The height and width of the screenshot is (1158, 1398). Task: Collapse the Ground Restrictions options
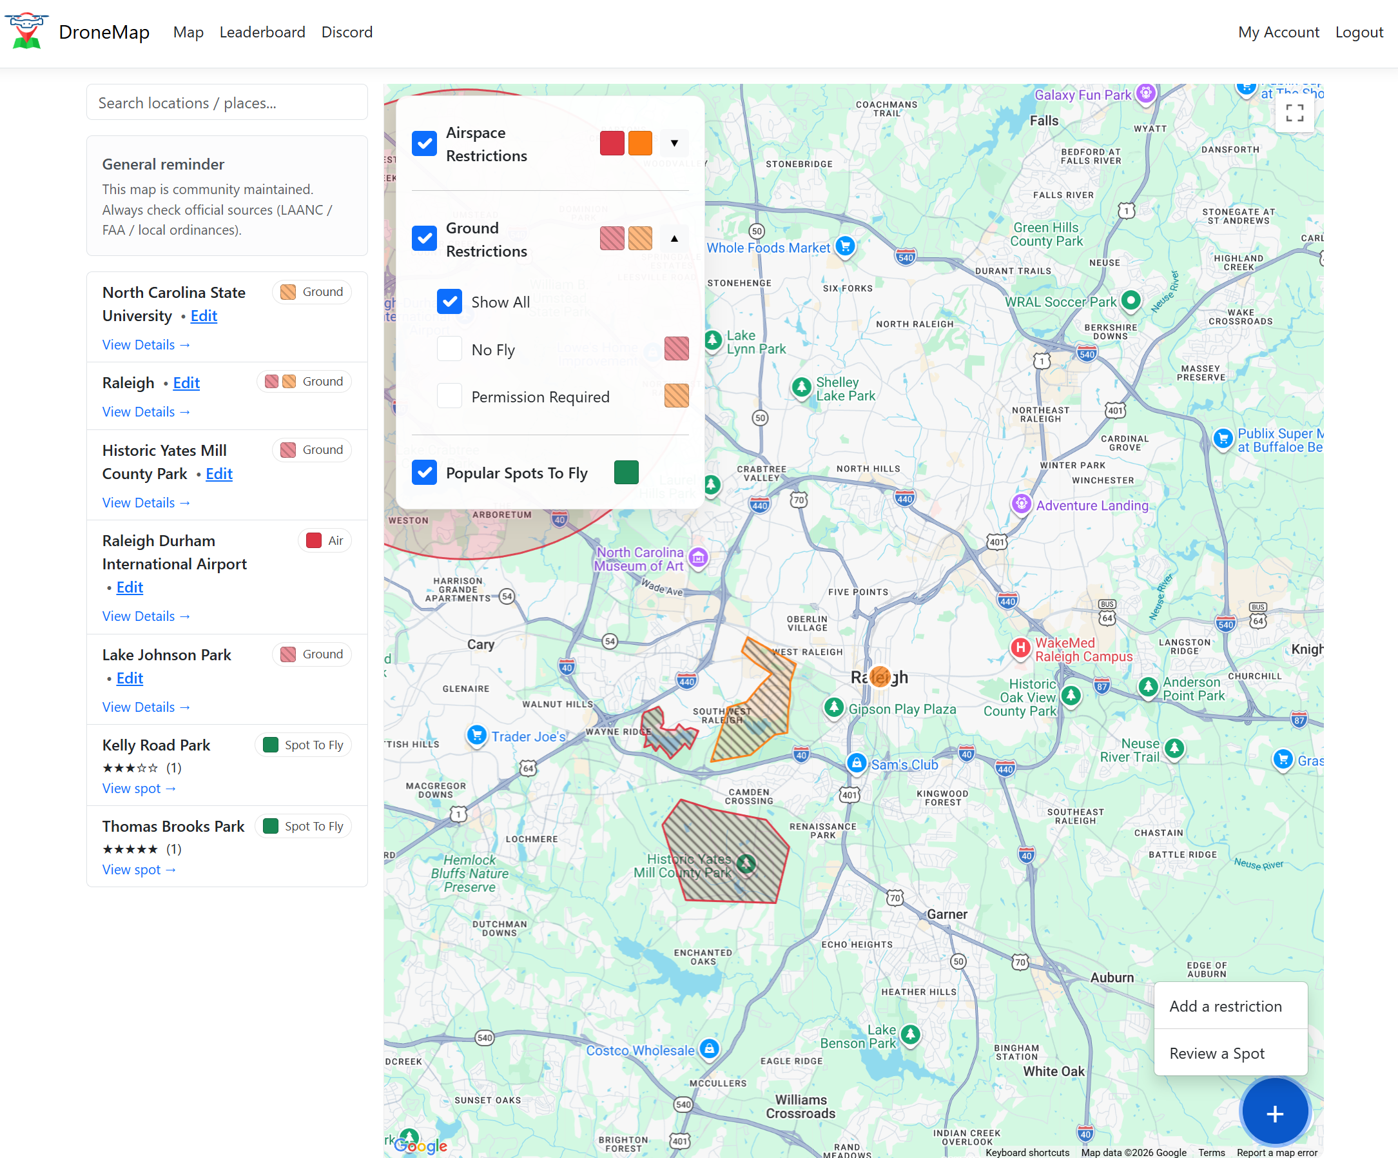[674, 238]
